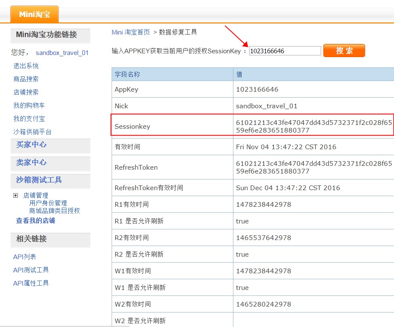
Task: Select the RefreshToken value text
Action: tap(314, 167)
